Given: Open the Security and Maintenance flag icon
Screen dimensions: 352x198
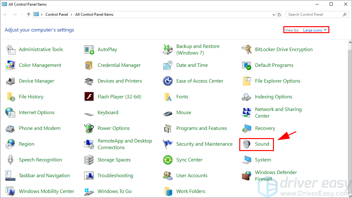Looking at the screenshot, I should (168, 144).
